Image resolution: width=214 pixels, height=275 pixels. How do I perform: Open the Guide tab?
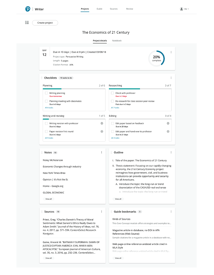coord(99,9)
